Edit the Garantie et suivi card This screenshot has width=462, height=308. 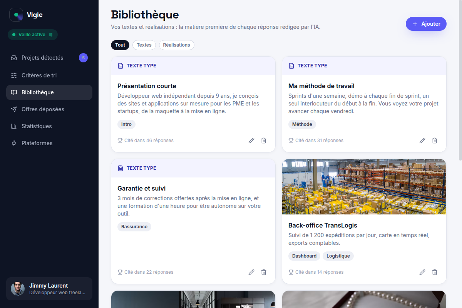coord(251,272)
